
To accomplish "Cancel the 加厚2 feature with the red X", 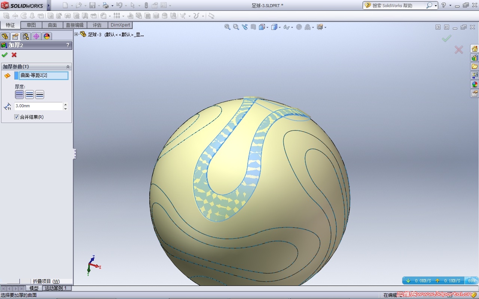I will click(x=14, y=55).
